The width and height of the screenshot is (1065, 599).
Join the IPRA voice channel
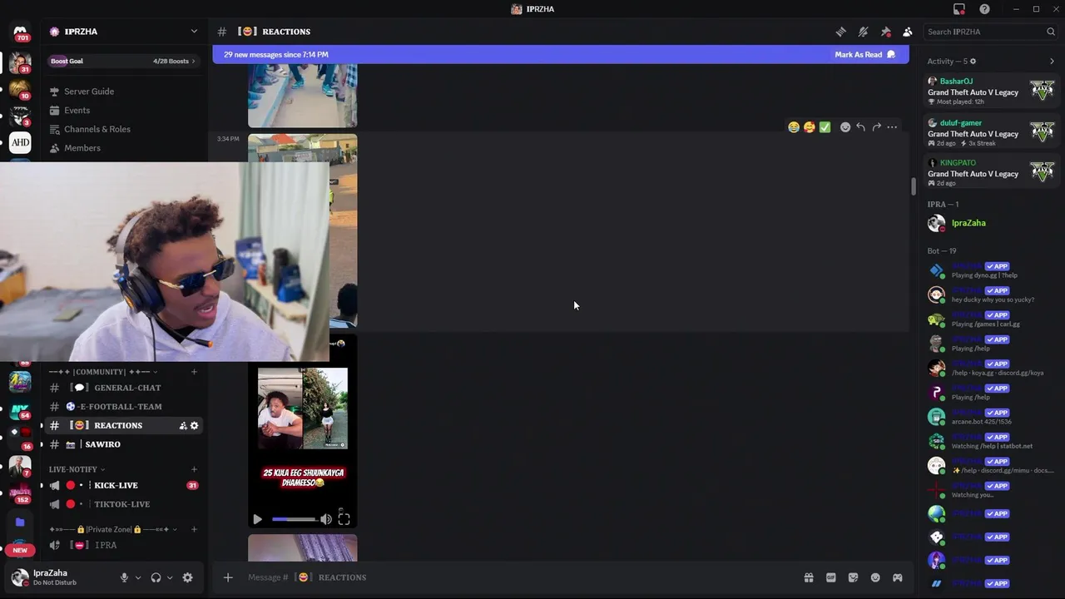point(123,545)
